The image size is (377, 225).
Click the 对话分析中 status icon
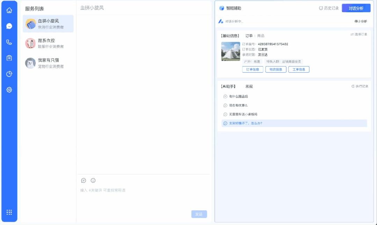220,21
